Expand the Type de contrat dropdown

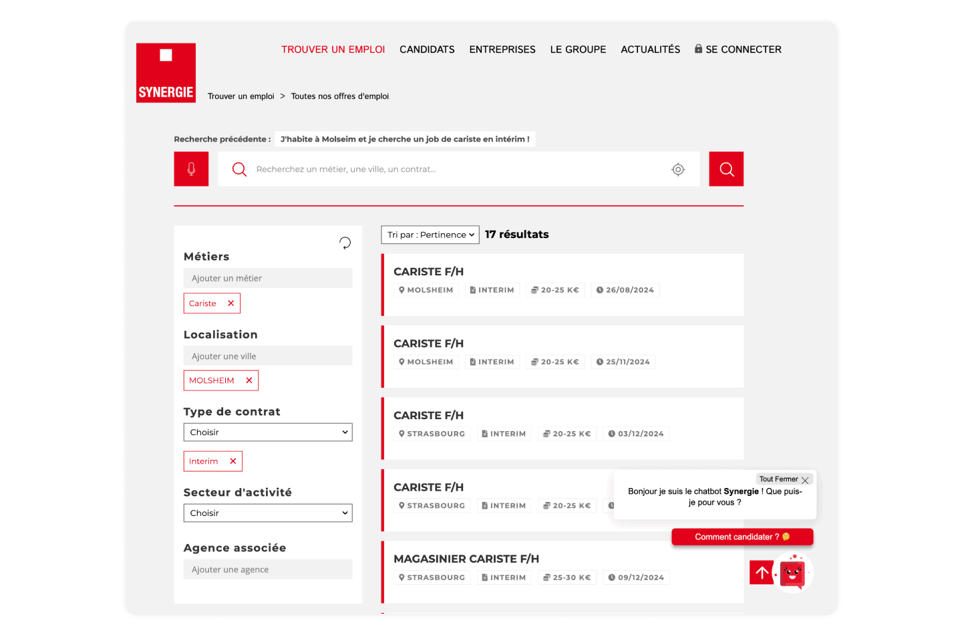point(267,432)
